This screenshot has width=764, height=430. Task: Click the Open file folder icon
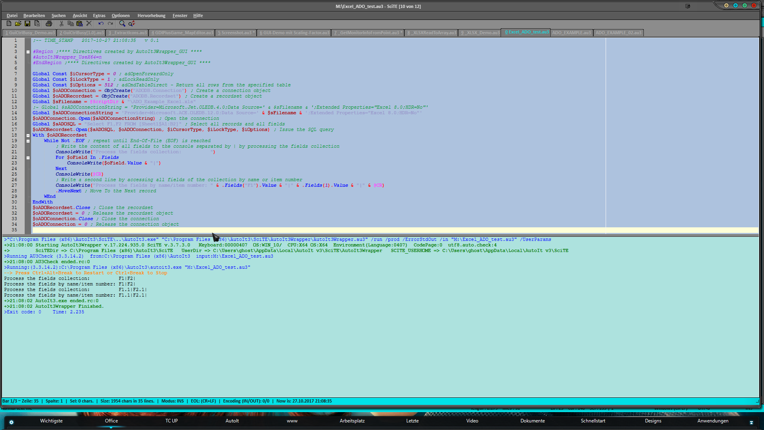(18, 24)
